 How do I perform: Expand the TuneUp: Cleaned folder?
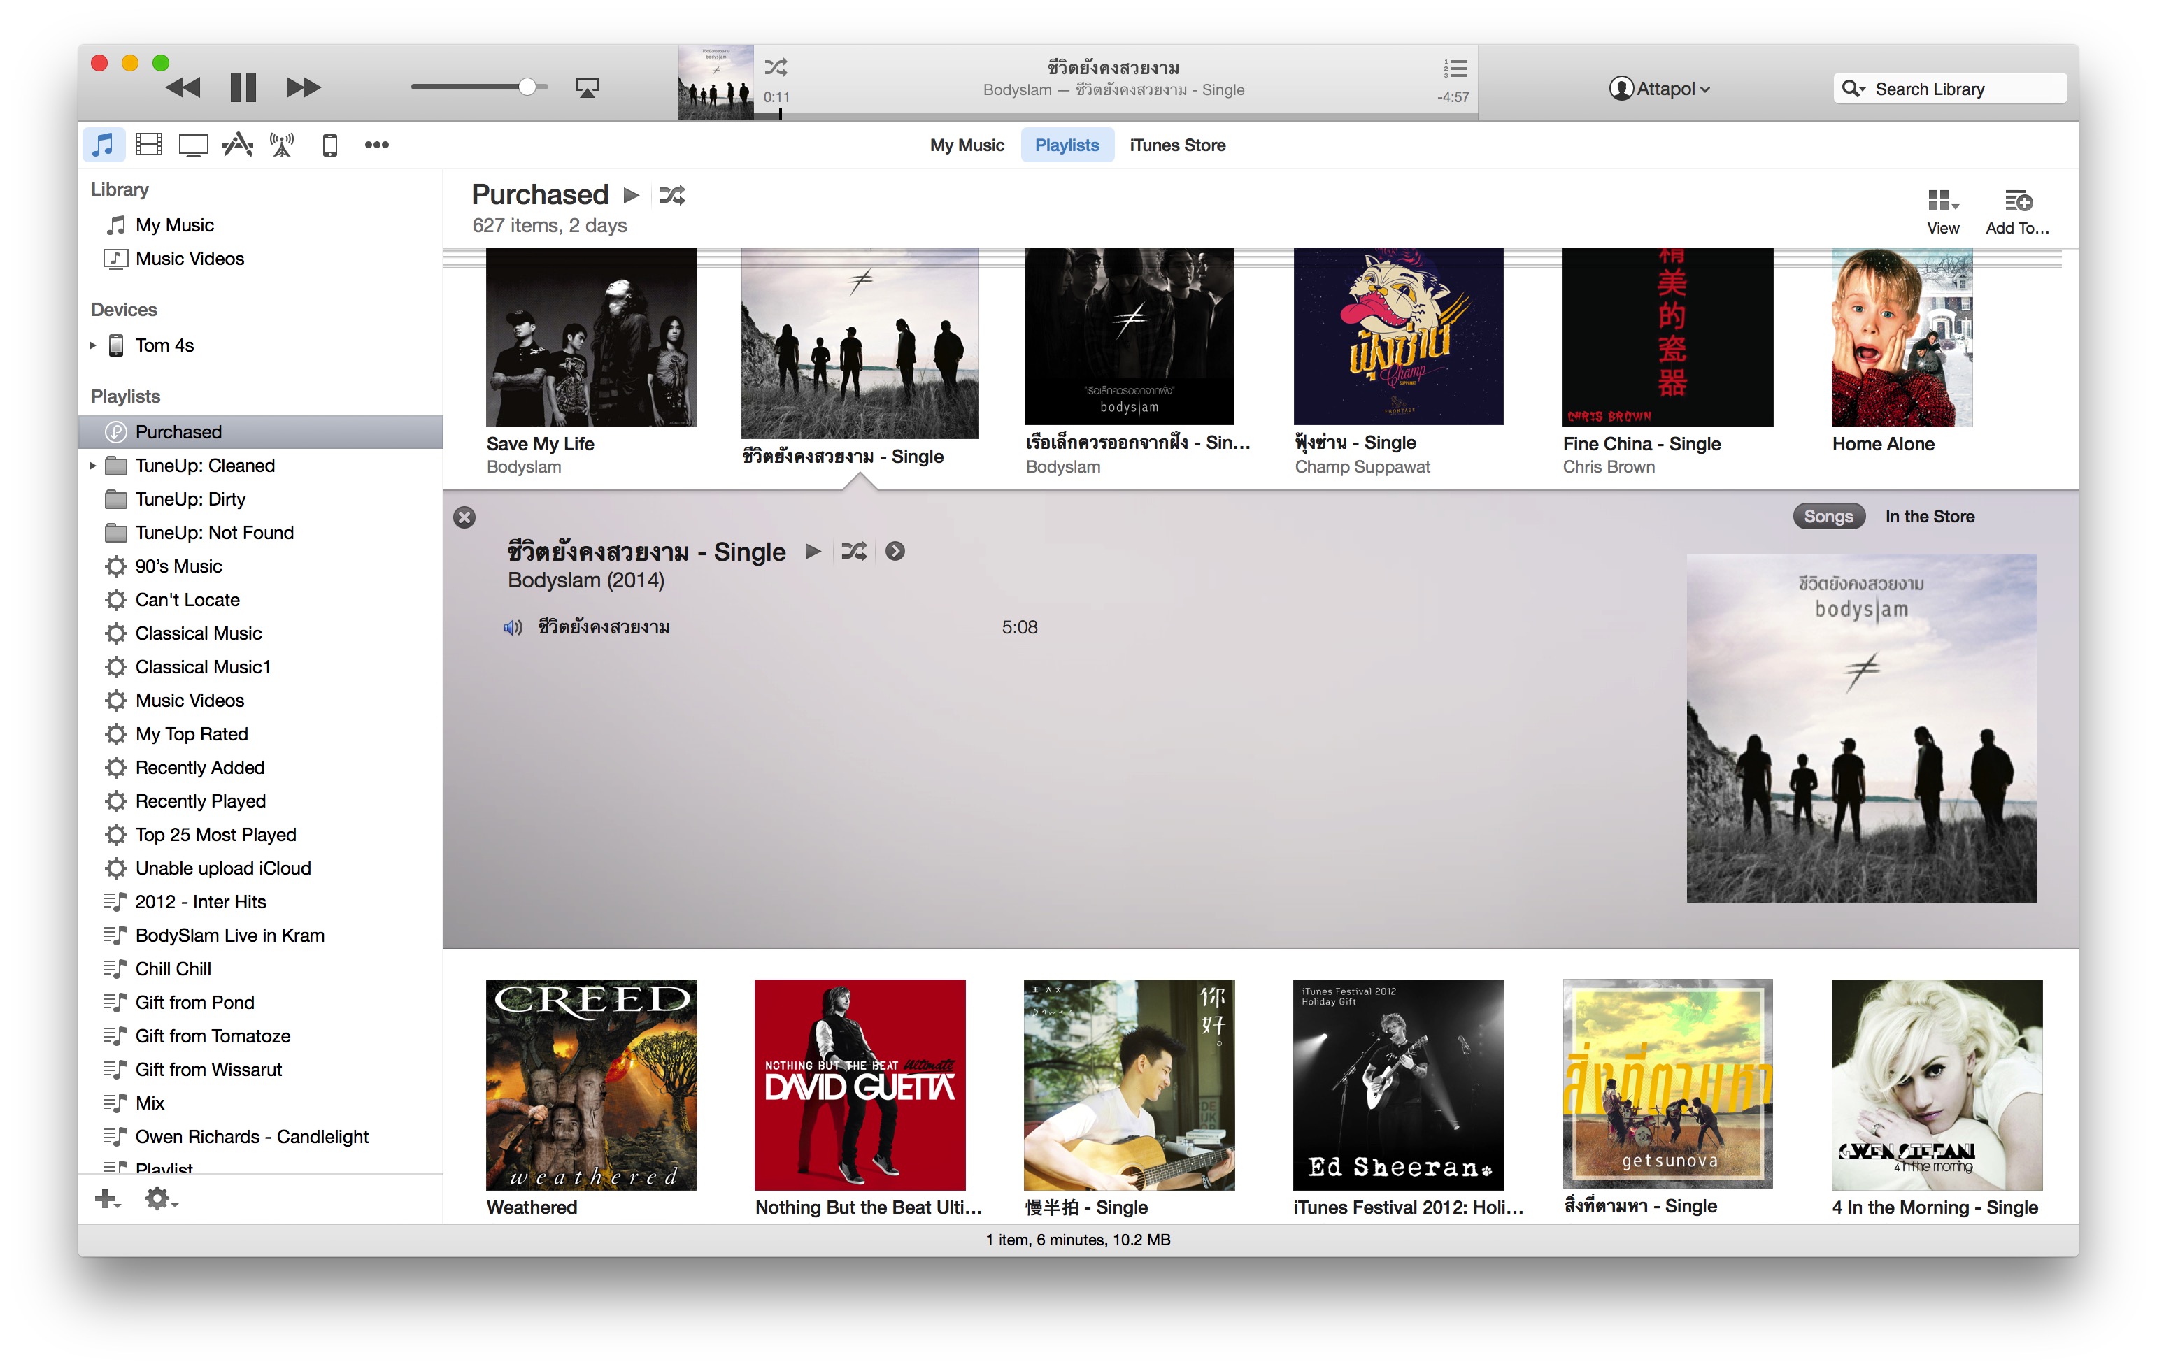point(92,466)
